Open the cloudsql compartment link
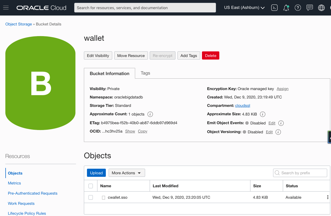The width and height of the screenshot is (331, 216). [242, 105]
